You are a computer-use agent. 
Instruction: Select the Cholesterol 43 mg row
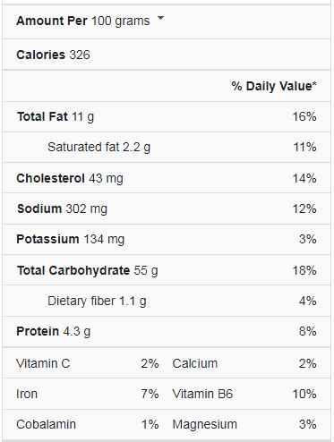[x=167, y=178]
